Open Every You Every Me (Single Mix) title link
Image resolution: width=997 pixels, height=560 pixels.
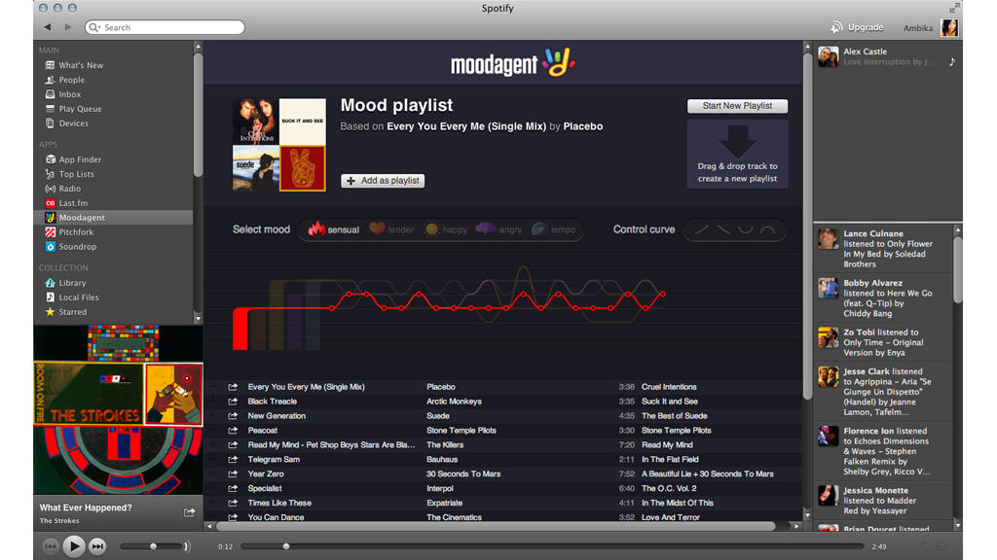pyautogui.click(x=466, y=126)
